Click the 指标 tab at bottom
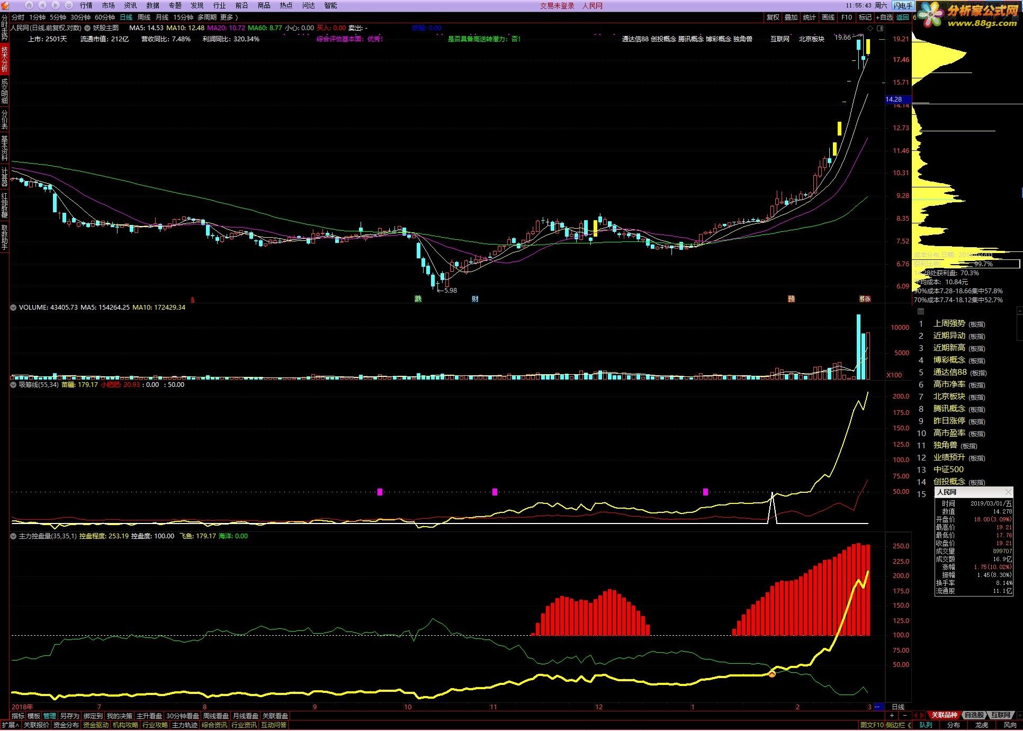Image resolution: width=1023 pixels, height=731 pixels. 18,716
